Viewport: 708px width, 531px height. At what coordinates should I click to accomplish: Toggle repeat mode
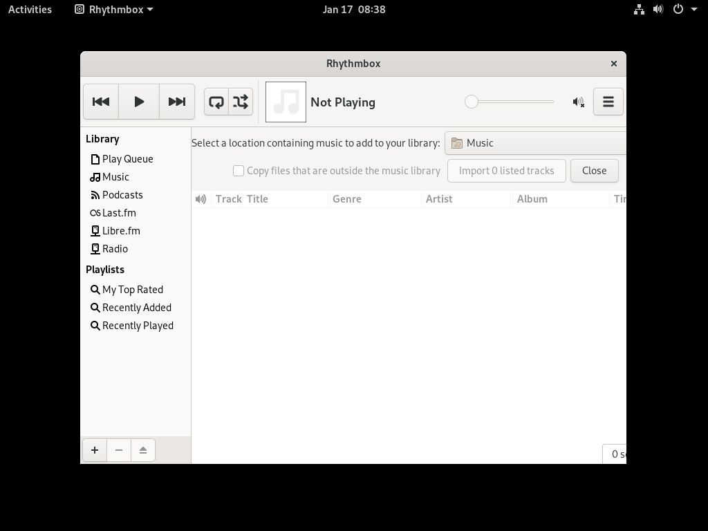(x=216, y=102)
